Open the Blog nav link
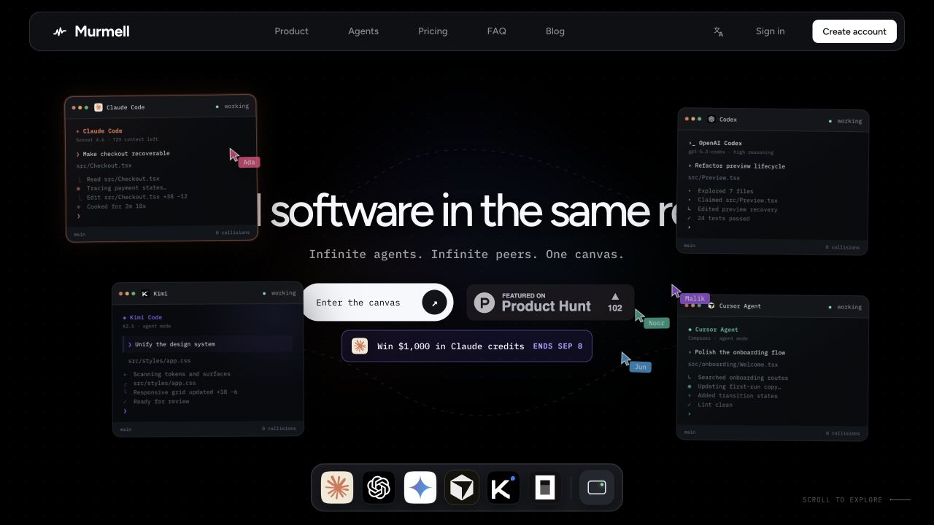Image resolution: width=934 pixels, height=525 pixels. (555, 31)
